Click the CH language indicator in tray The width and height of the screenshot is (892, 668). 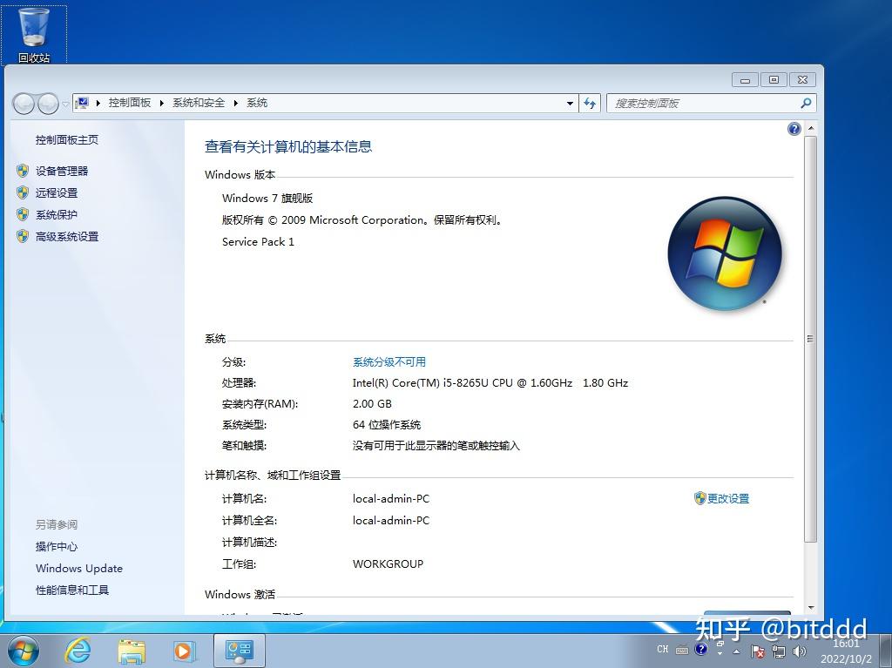[x=663, y=649]
